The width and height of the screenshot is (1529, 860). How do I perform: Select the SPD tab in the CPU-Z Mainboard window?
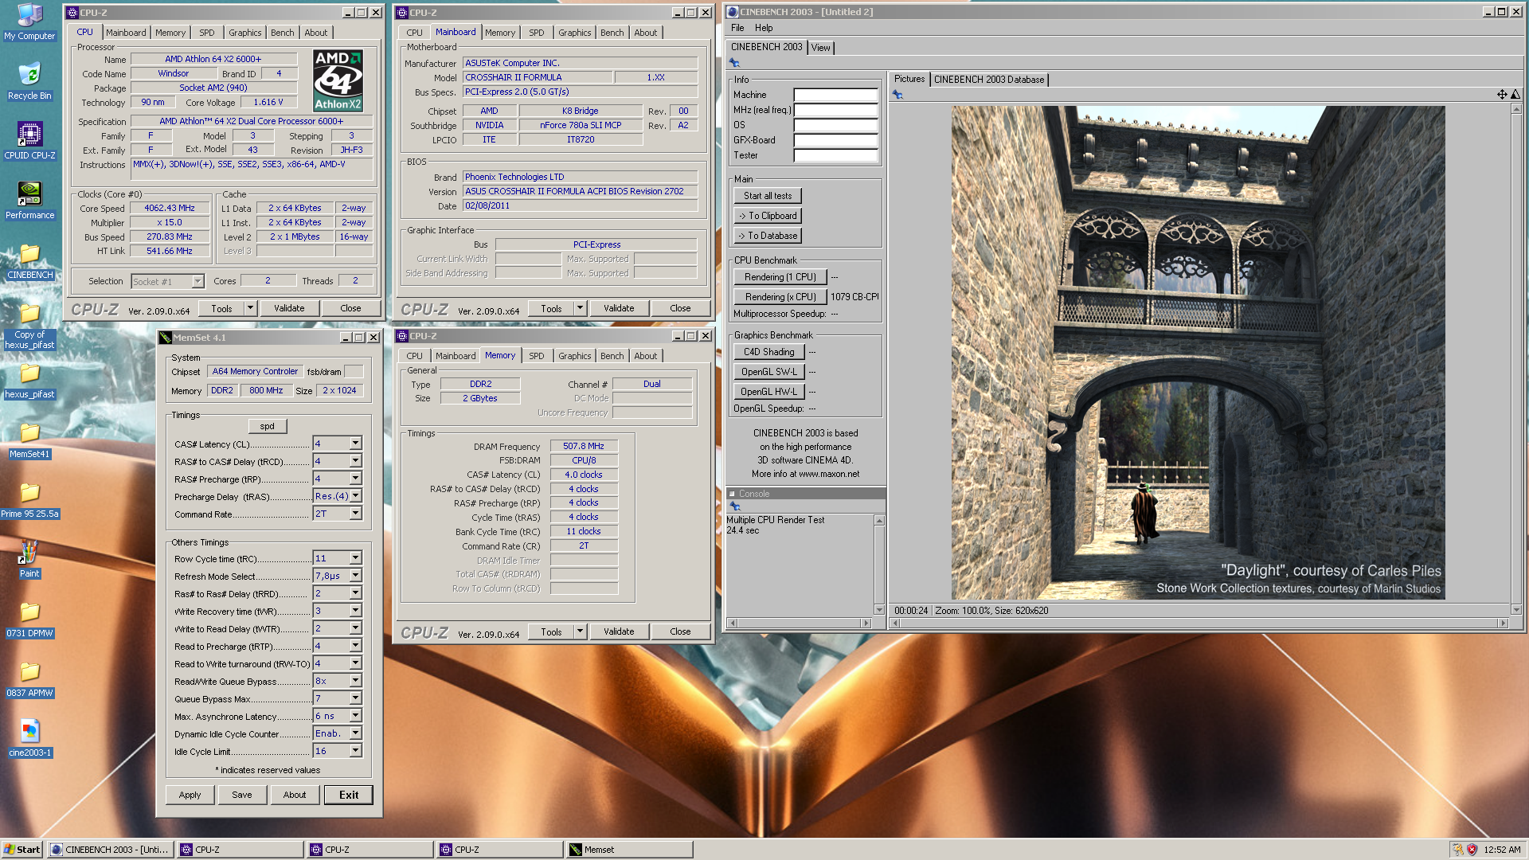(x=537, y=33)
